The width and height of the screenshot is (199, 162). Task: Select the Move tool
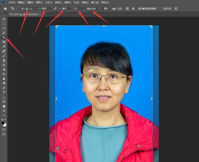[x=4, y=19]
